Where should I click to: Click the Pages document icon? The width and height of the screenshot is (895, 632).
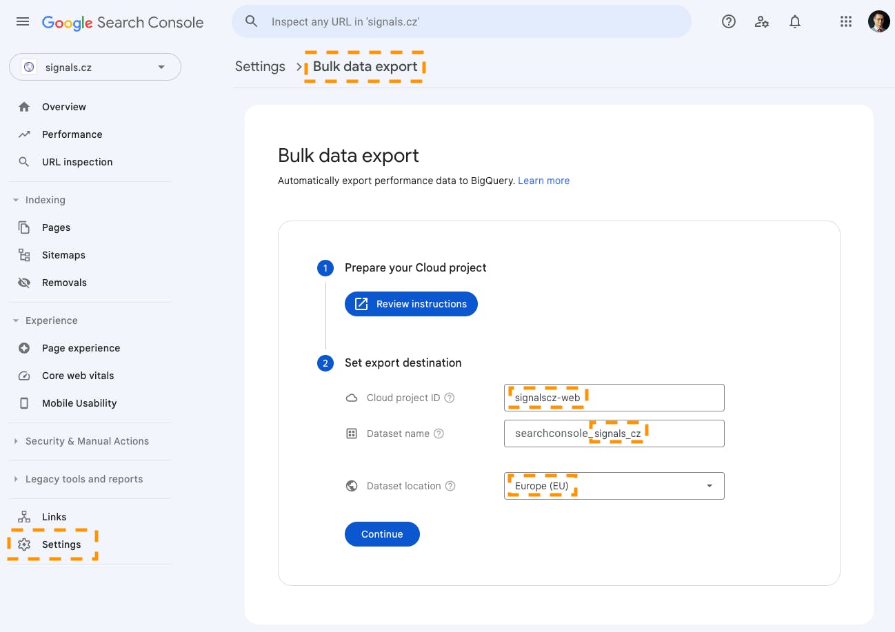point(24,227)
